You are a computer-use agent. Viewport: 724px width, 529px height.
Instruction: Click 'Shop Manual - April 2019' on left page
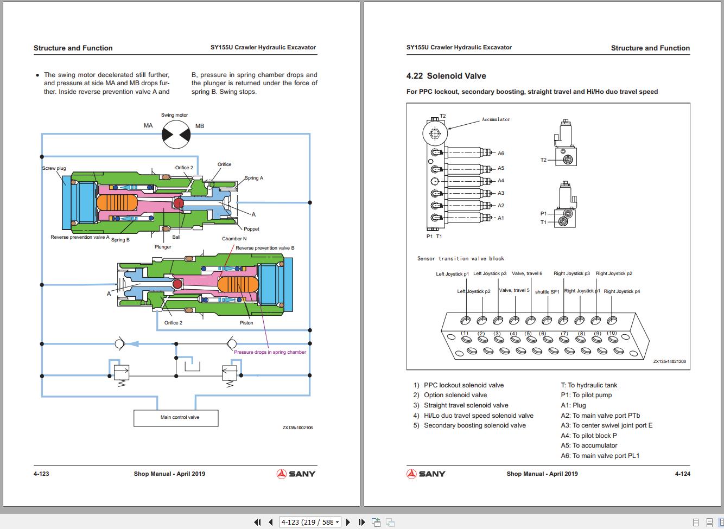click(x=169, y=474)
